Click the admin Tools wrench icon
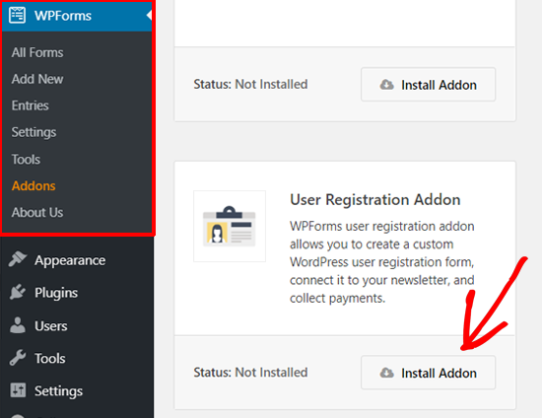This screenshot has height=418, width=542. click(x=18, y=358)
